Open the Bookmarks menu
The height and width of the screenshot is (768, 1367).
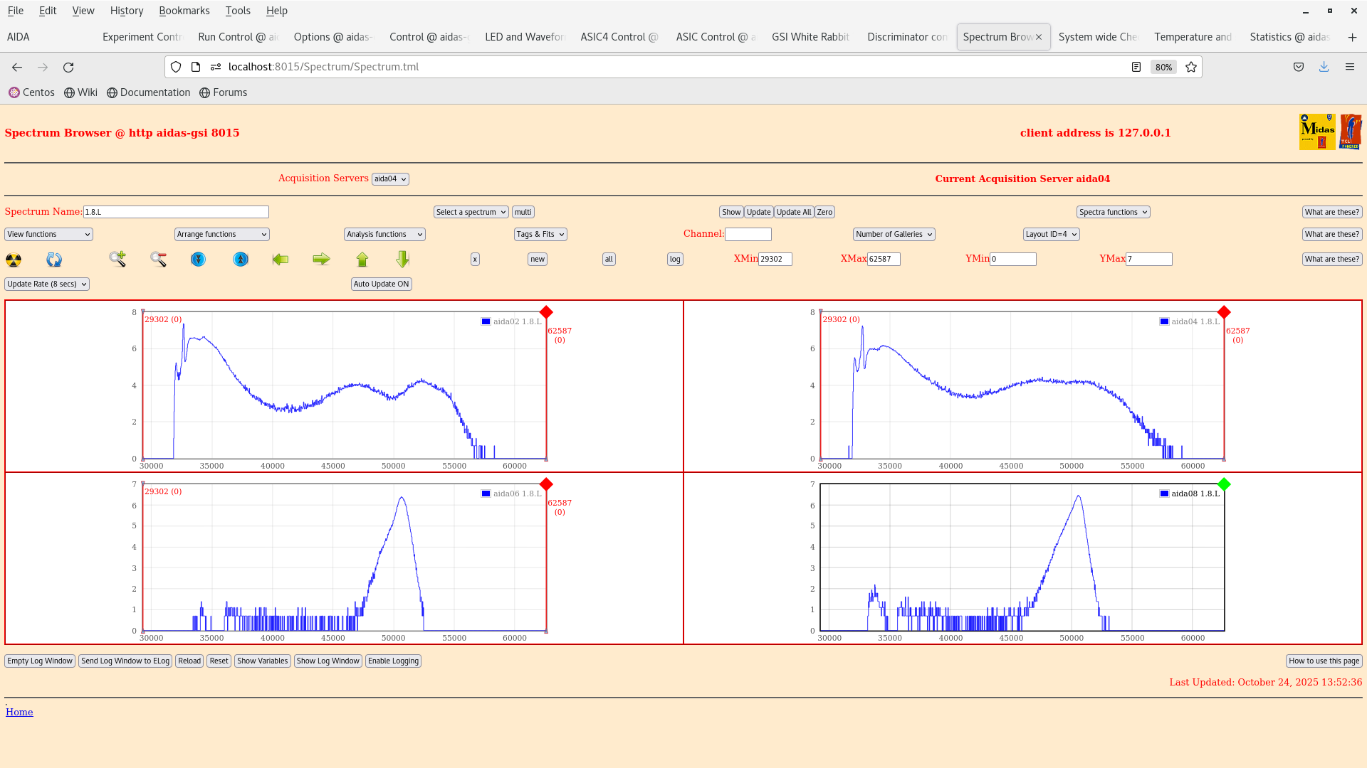(x=184, y=10)
